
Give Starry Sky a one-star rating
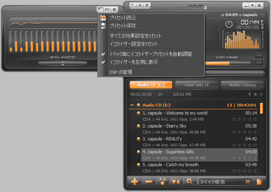(x=234, y=132)
